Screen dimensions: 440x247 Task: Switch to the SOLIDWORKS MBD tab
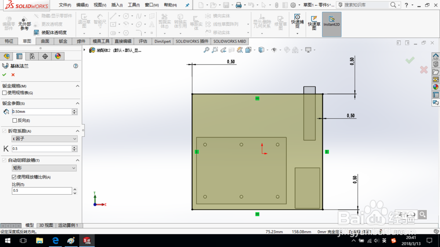pyautogui.click(x=230, y=41)
